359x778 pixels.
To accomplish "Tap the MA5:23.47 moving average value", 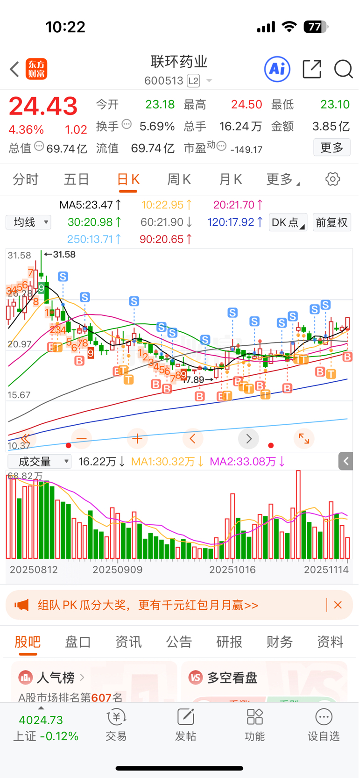I will click(91, 205).
